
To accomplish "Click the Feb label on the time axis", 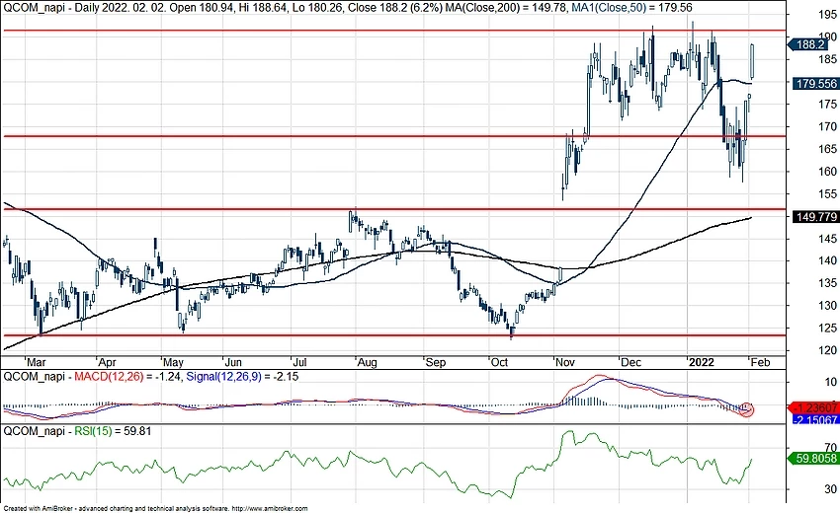I will [x=760, y=362].
